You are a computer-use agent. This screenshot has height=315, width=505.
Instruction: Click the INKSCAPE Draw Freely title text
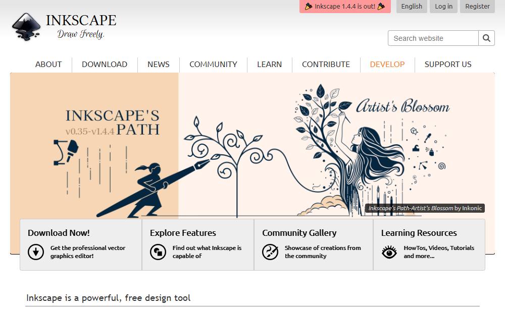81,26
